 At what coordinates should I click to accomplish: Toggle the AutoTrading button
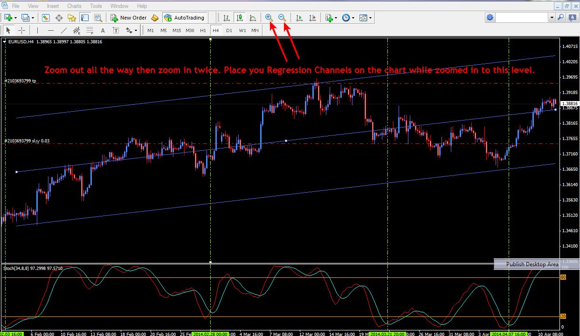(185, 18)
